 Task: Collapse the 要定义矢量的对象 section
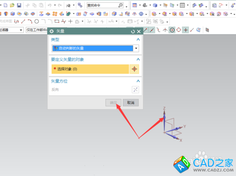[138, 59]
